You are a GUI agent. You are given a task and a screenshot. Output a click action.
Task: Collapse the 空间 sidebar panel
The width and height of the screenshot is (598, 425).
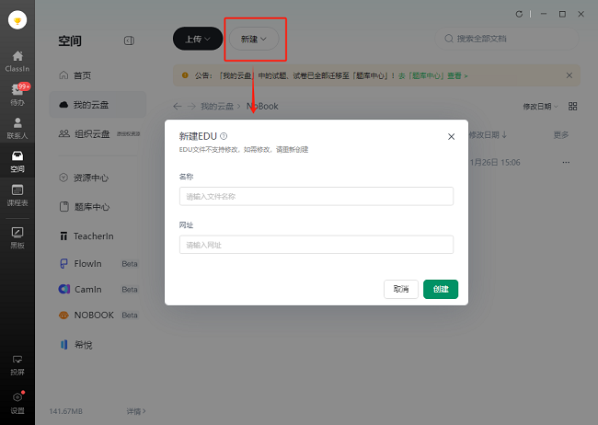pyautogui.click(x=129, y=40)
